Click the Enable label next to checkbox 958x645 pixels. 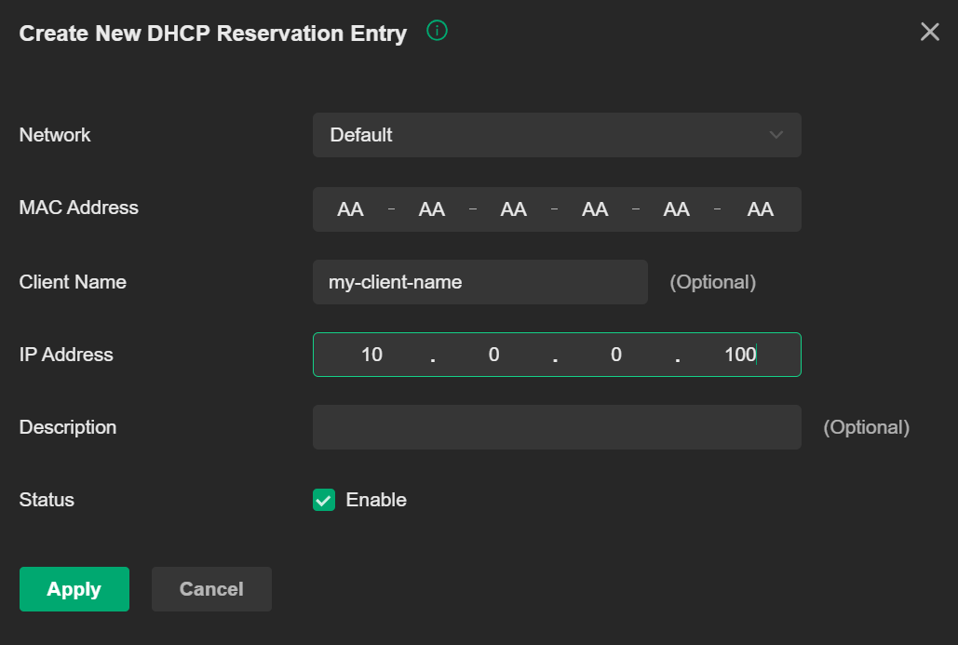click(376, 500)
